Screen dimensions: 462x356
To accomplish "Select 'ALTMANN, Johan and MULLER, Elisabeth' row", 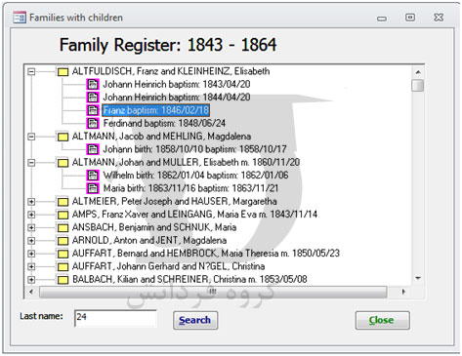I will pyautogui.click(x=186, y=163).
